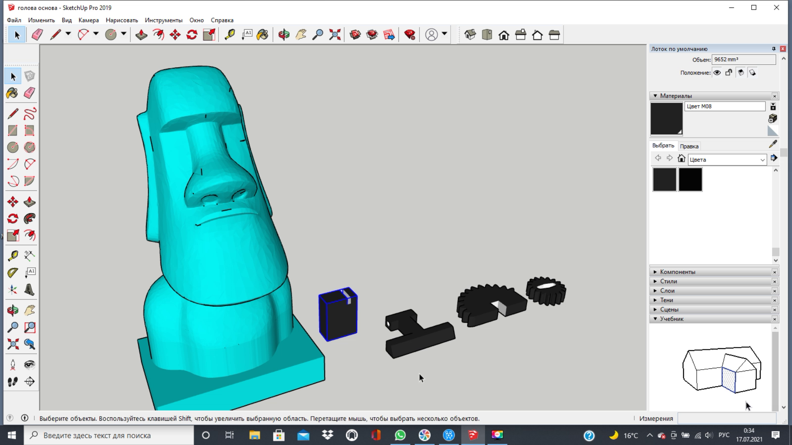Activate the Sample Paint eyedropper
The image size is (792, 445).
click(x=773, y=144)
